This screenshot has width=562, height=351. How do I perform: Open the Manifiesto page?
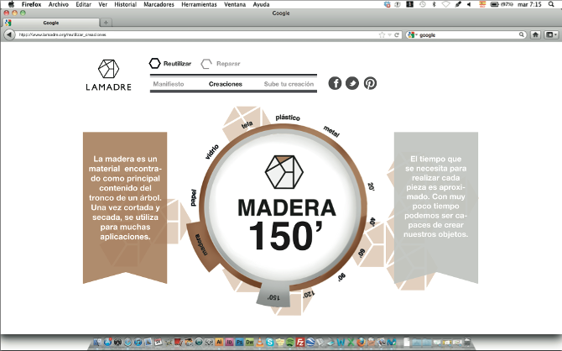coord(169,84)
